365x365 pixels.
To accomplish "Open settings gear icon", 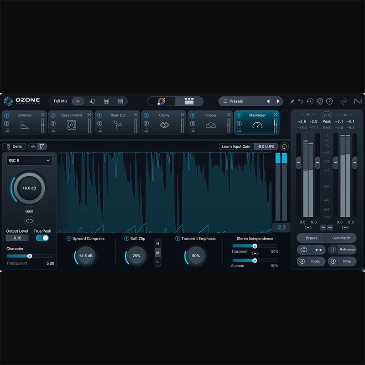I will point(320,101).
